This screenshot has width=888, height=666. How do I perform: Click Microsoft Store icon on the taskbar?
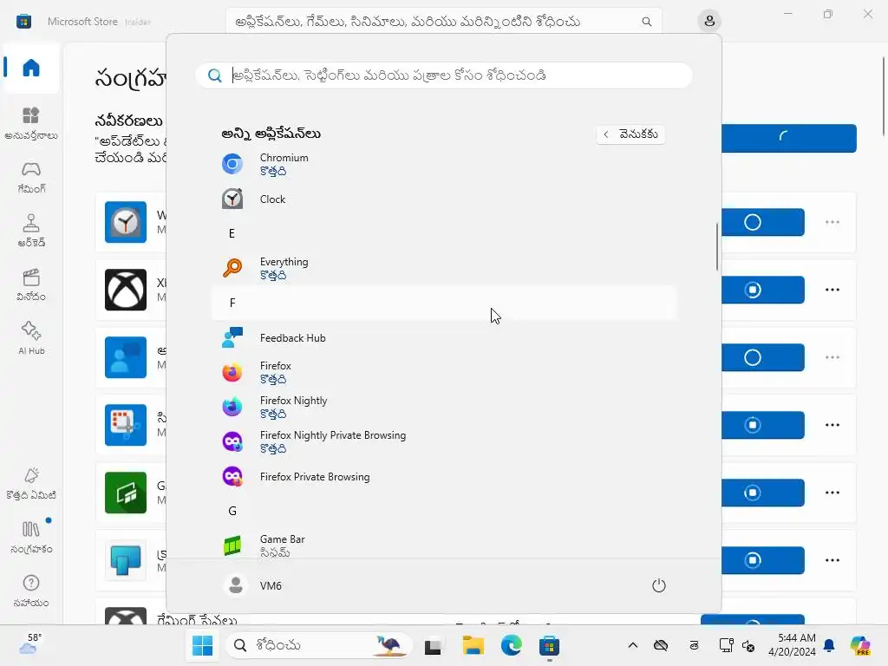549,645
